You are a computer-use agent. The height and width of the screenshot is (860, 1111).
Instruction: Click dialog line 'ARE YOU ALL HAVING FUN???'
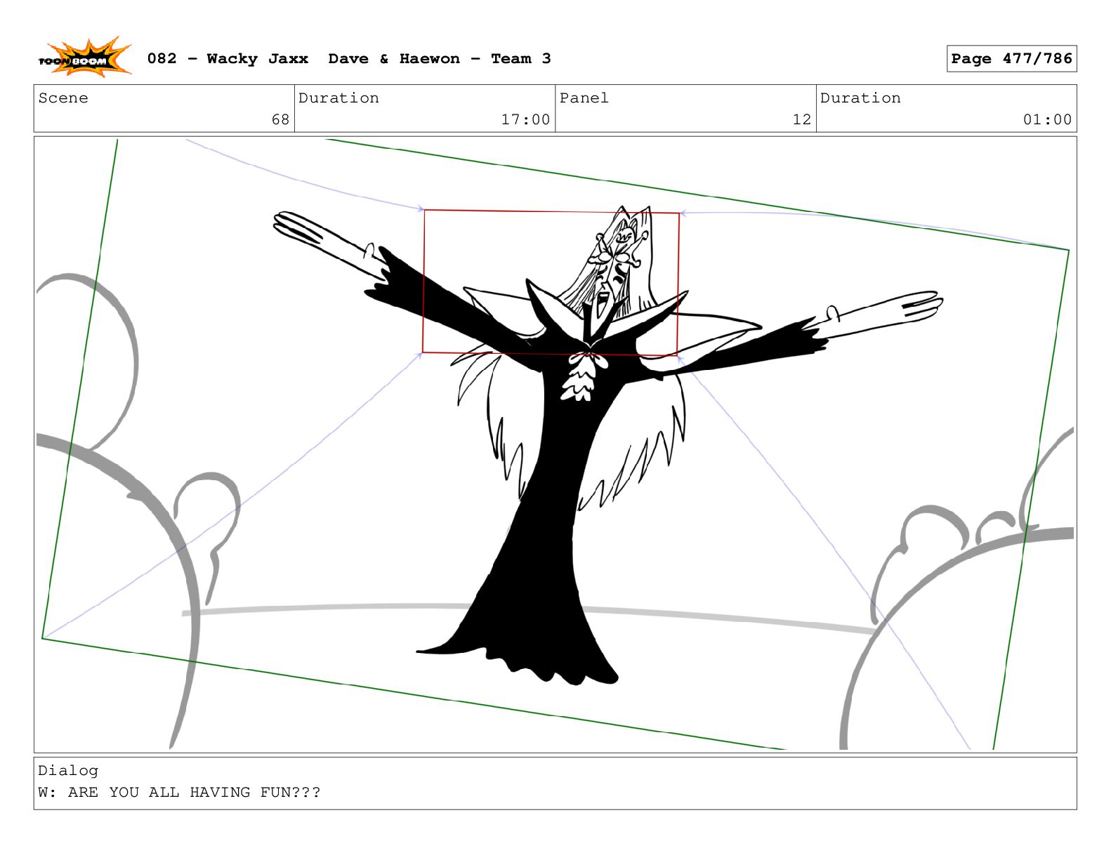pos(194,793)
